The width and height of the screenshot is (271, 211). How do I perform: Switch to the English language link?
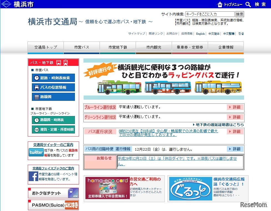point(200,34)
